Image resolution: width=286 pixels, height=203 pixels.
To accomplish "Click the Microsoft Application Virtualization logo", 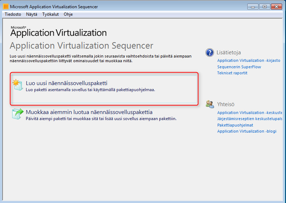I will click(58, 31).
